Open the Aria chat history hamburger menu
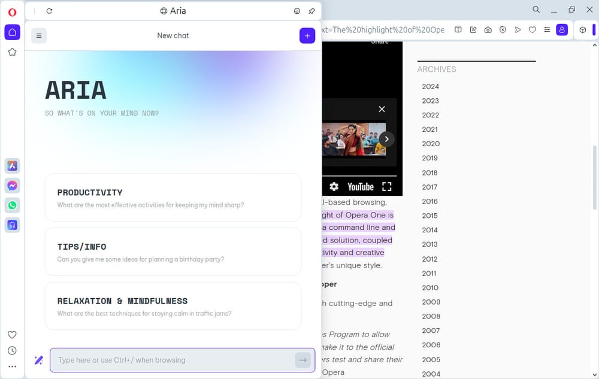599x379 pixels. (x=39, y=35)
